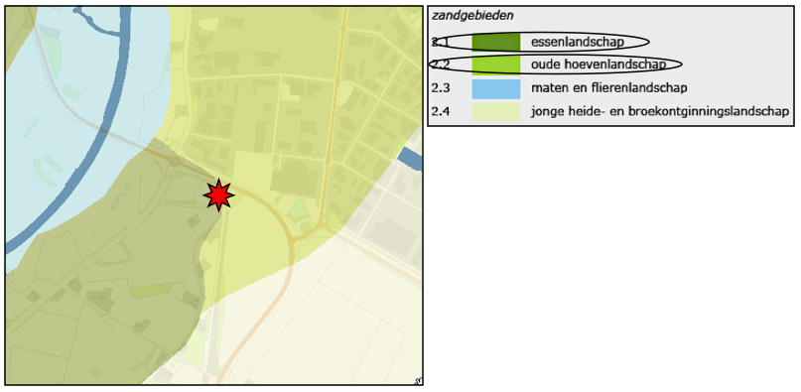Click the label 'maten en flierenlandschap'
Viewport: 801px width, 392px height.
click(608, 88)
